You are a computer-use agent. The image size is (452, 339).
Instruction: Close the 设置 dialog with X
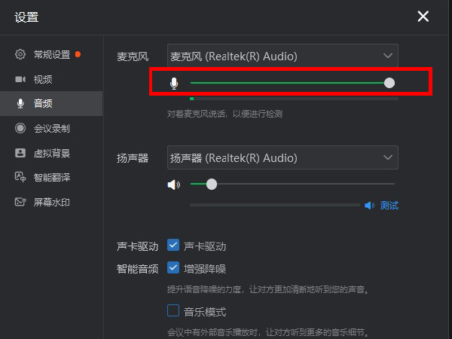click(423, 17)
